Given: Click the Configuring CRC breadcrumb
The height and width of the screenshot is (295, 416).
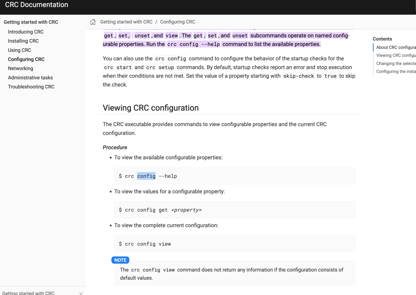Looking at the screenshot, I should [178, 22].
